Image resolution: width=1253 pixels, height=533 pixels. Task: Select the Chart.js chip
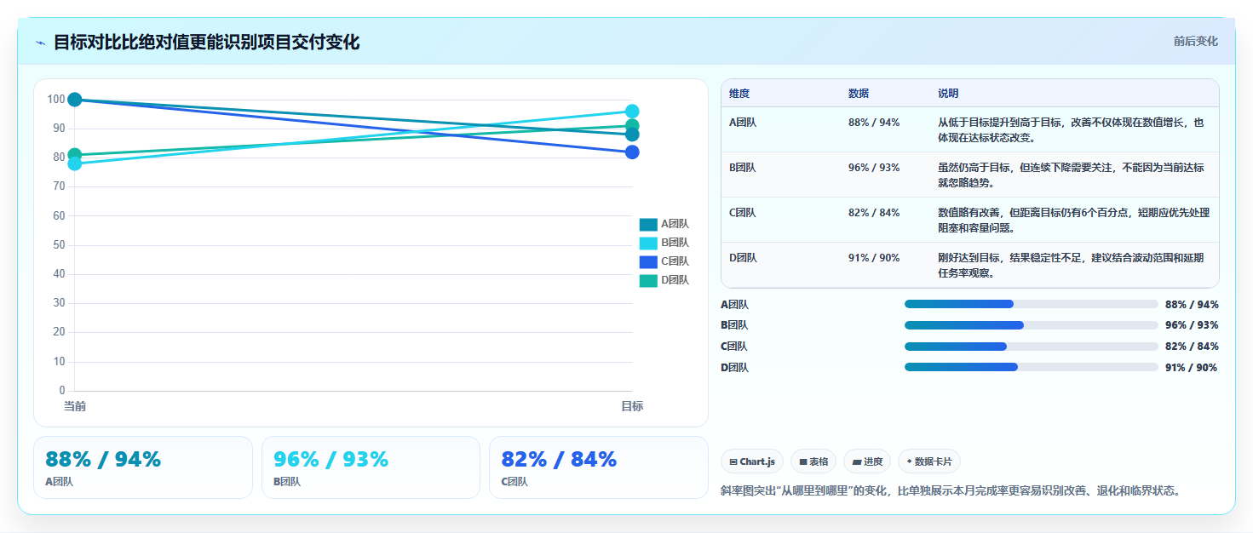pyautogui.click(x=751, y=461)
